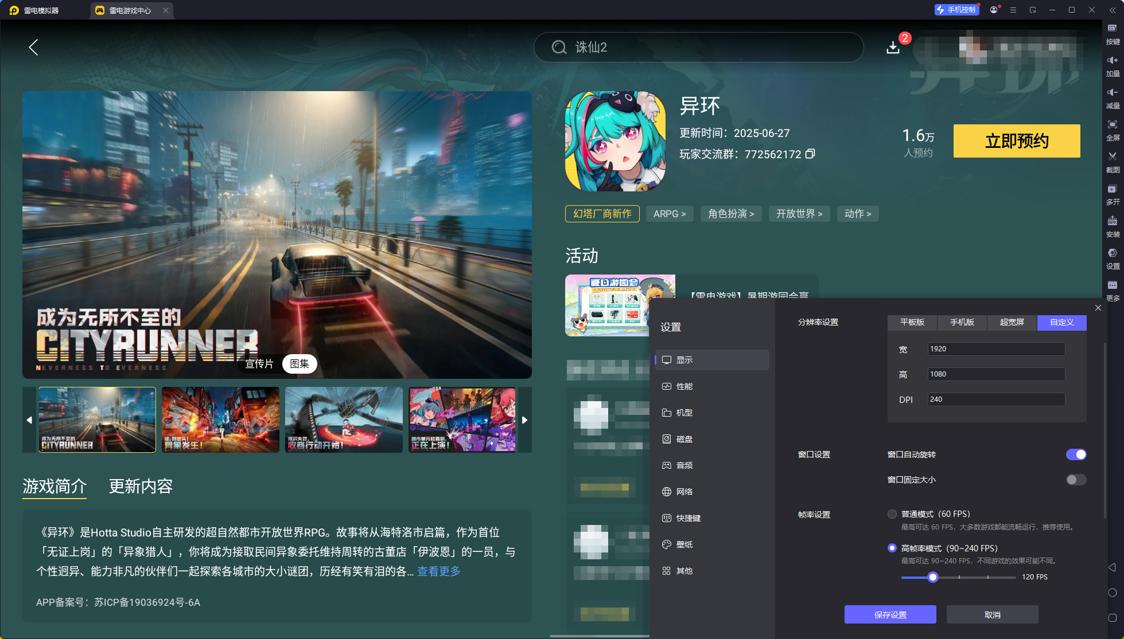This screenshot has height=639, width=1124.
Task: Open the 幻塔厂商新作 tag
Action: (x=602, y=214)
